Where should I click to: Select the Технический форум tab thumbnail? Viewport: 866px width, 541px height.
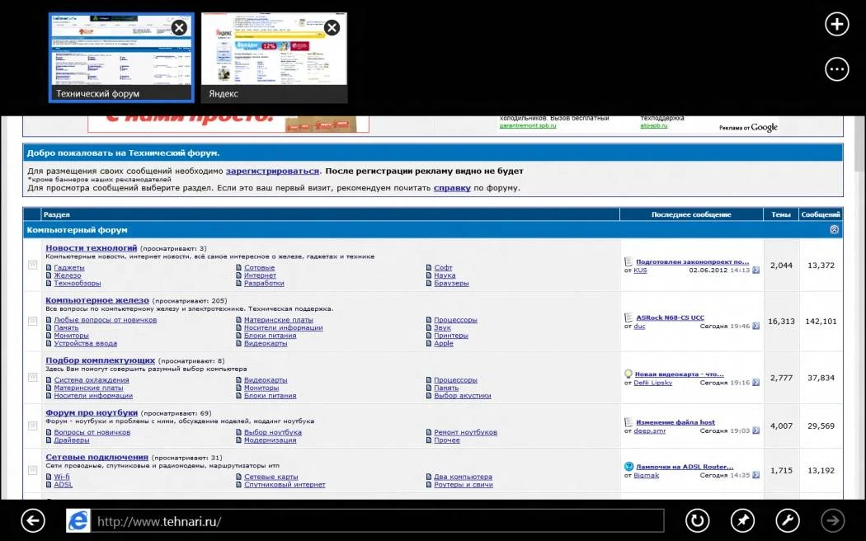click(121, 58)
